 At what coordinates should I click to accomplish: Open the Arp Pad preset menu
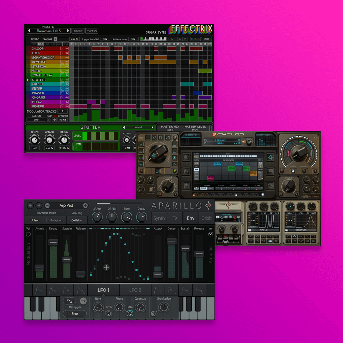point(66,205)
